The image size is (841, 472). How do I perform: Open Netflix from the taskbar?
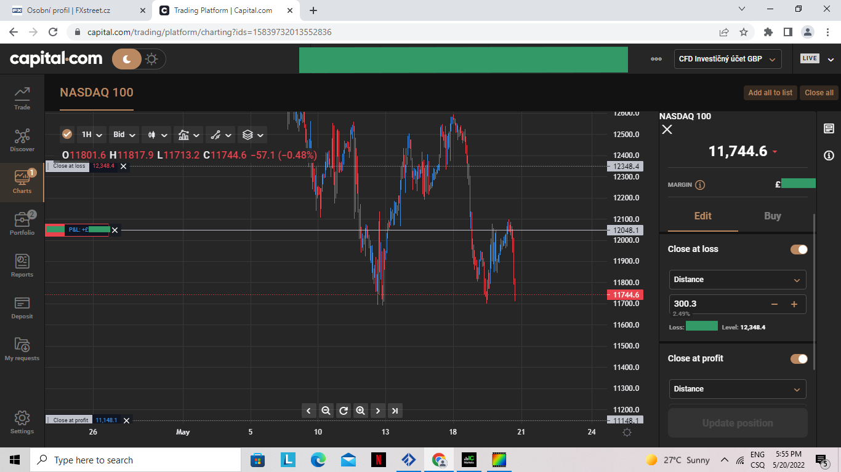[x=378, y=460]
